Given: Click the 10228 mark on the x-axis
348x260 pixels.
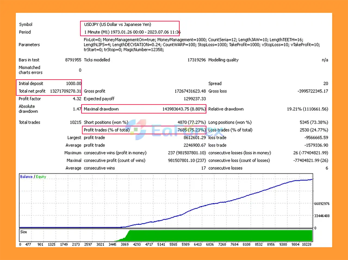Looking at the screenshot, I should (306, 244).
